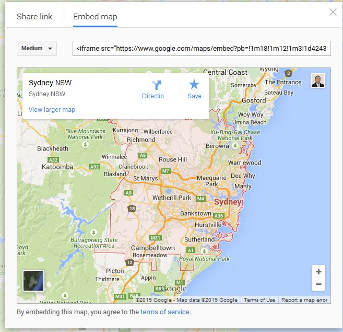Viewport: 343px width, 332px height.
Task: Click the user profile avatar on map
Action: [317, 81]
